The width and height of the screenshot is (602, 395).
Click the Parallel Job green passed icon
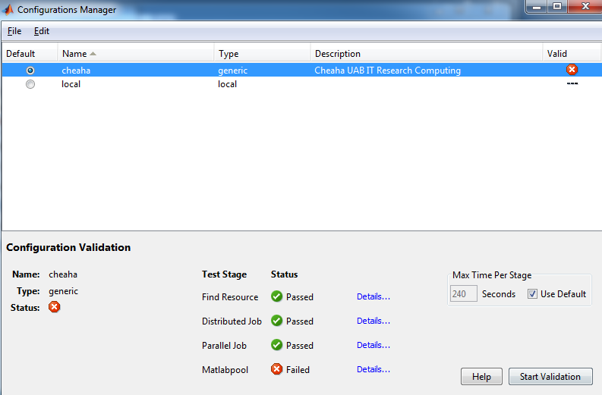pos(277,345)
